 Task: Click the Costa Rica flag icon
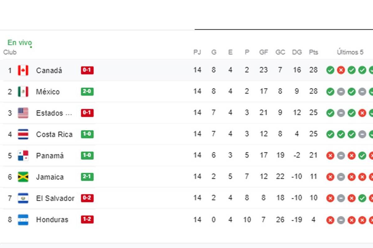click(23, 134)
